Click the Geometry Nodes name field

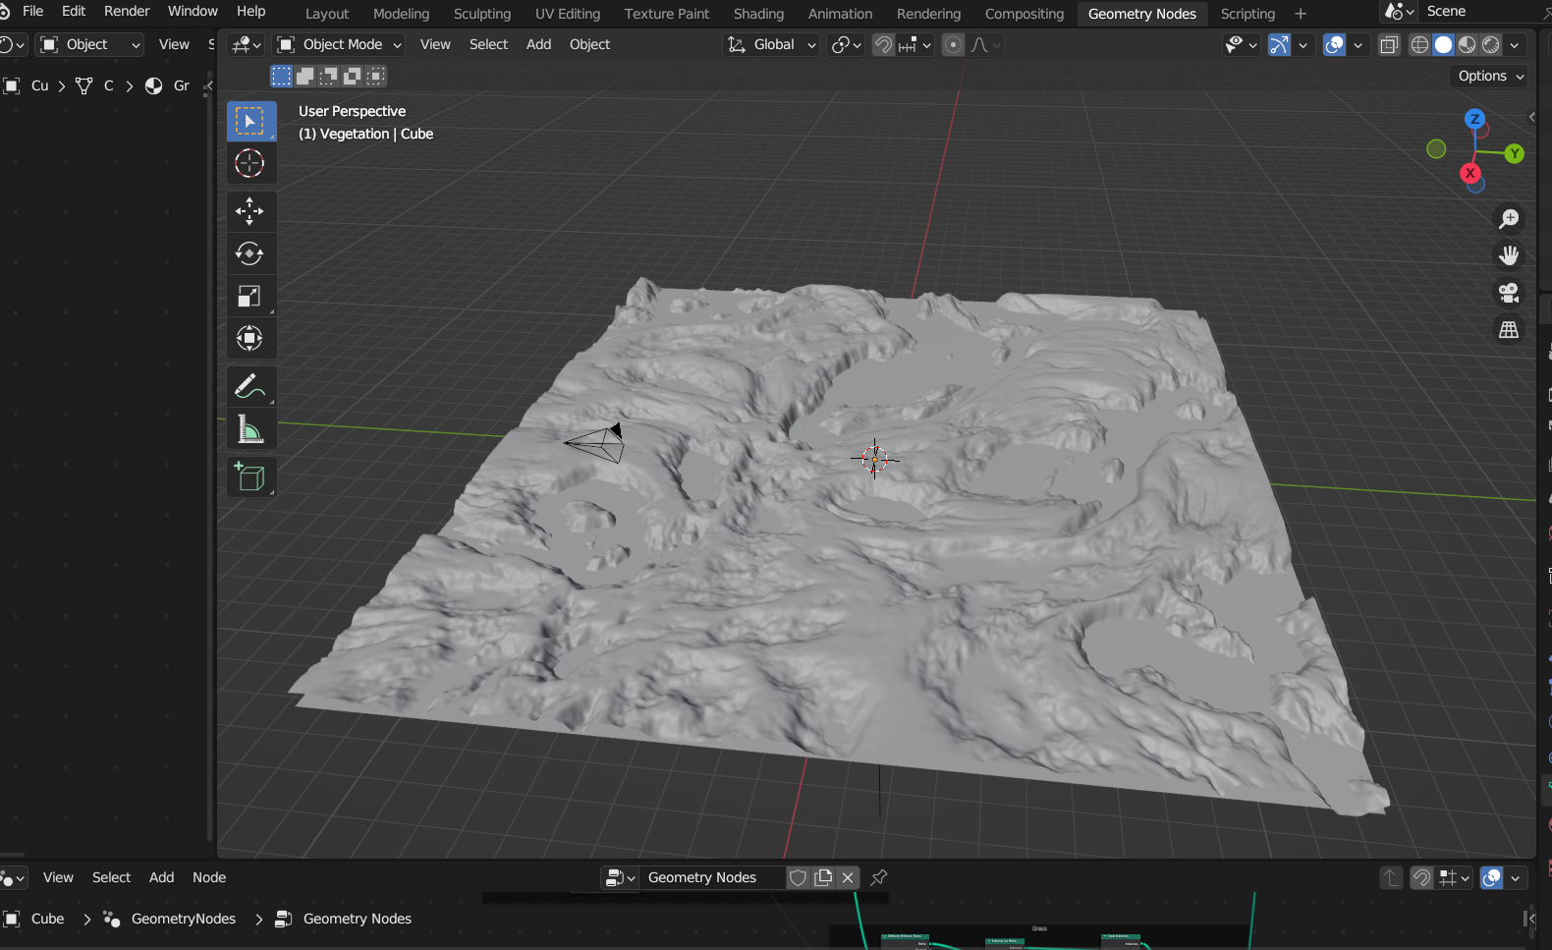click(x=713, y=877)
